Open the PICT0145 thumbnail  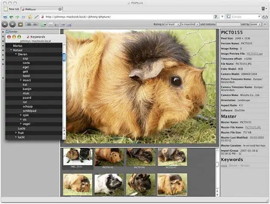click(109, 157)
